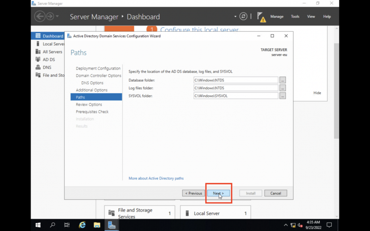Click the Windows Start button

coord(38,225)
